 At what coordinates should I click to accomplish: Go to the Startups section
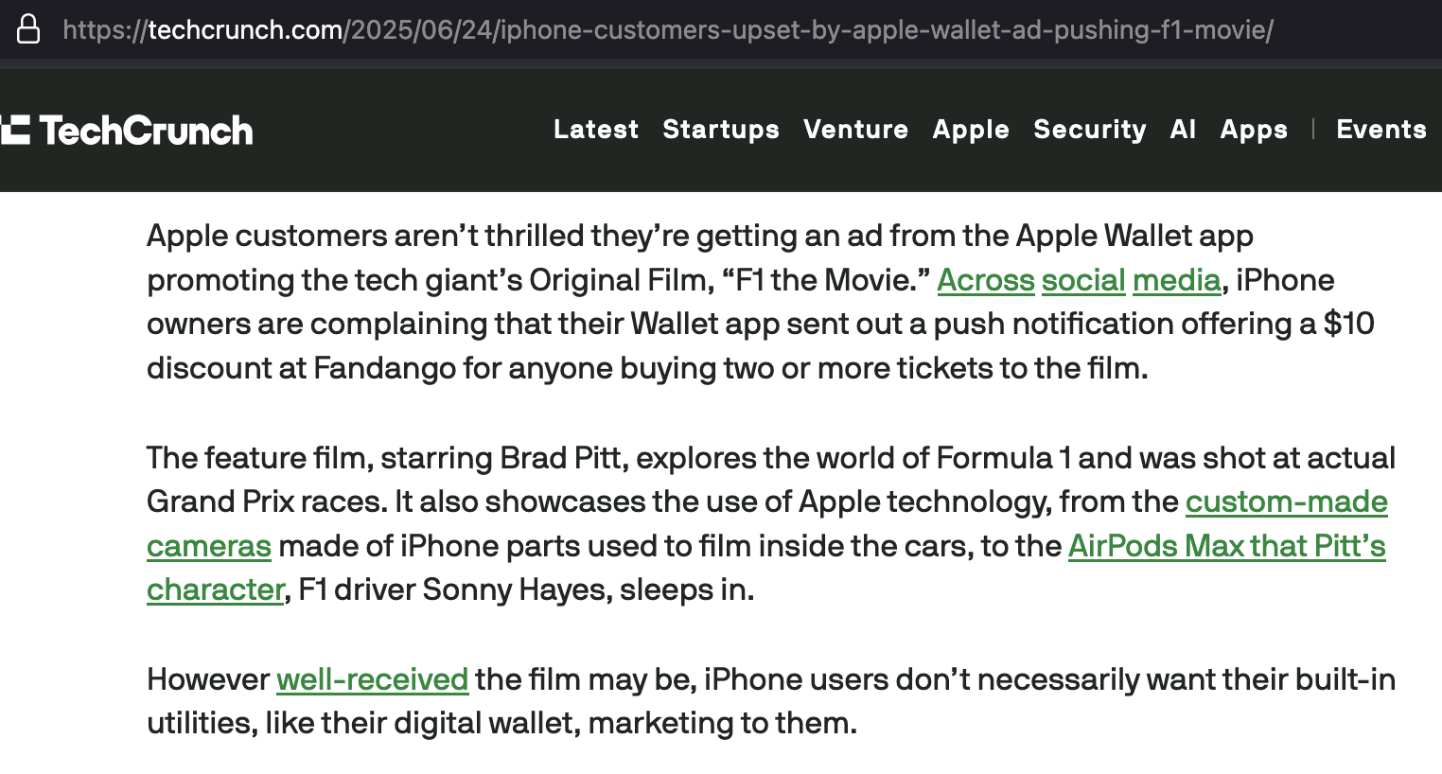point(721,130)
